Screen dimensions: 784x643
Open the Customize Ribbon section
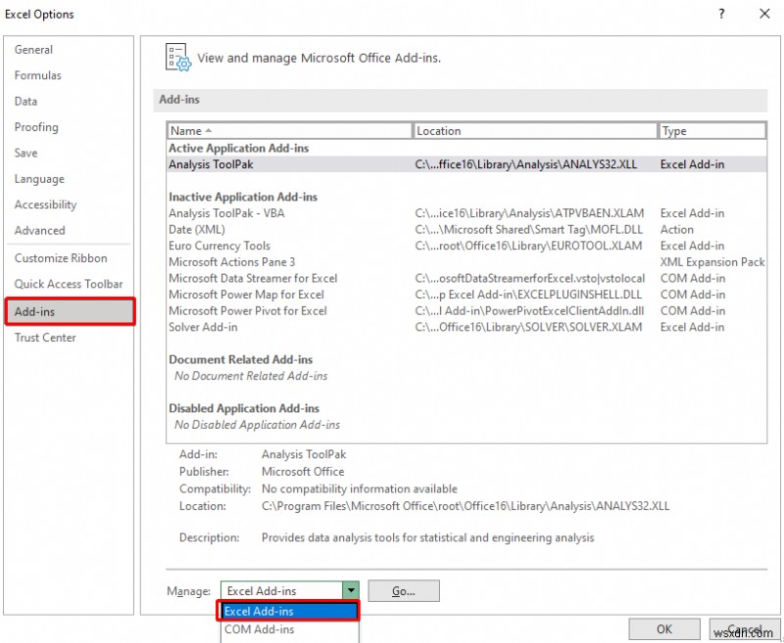click(x=60, y=257)
